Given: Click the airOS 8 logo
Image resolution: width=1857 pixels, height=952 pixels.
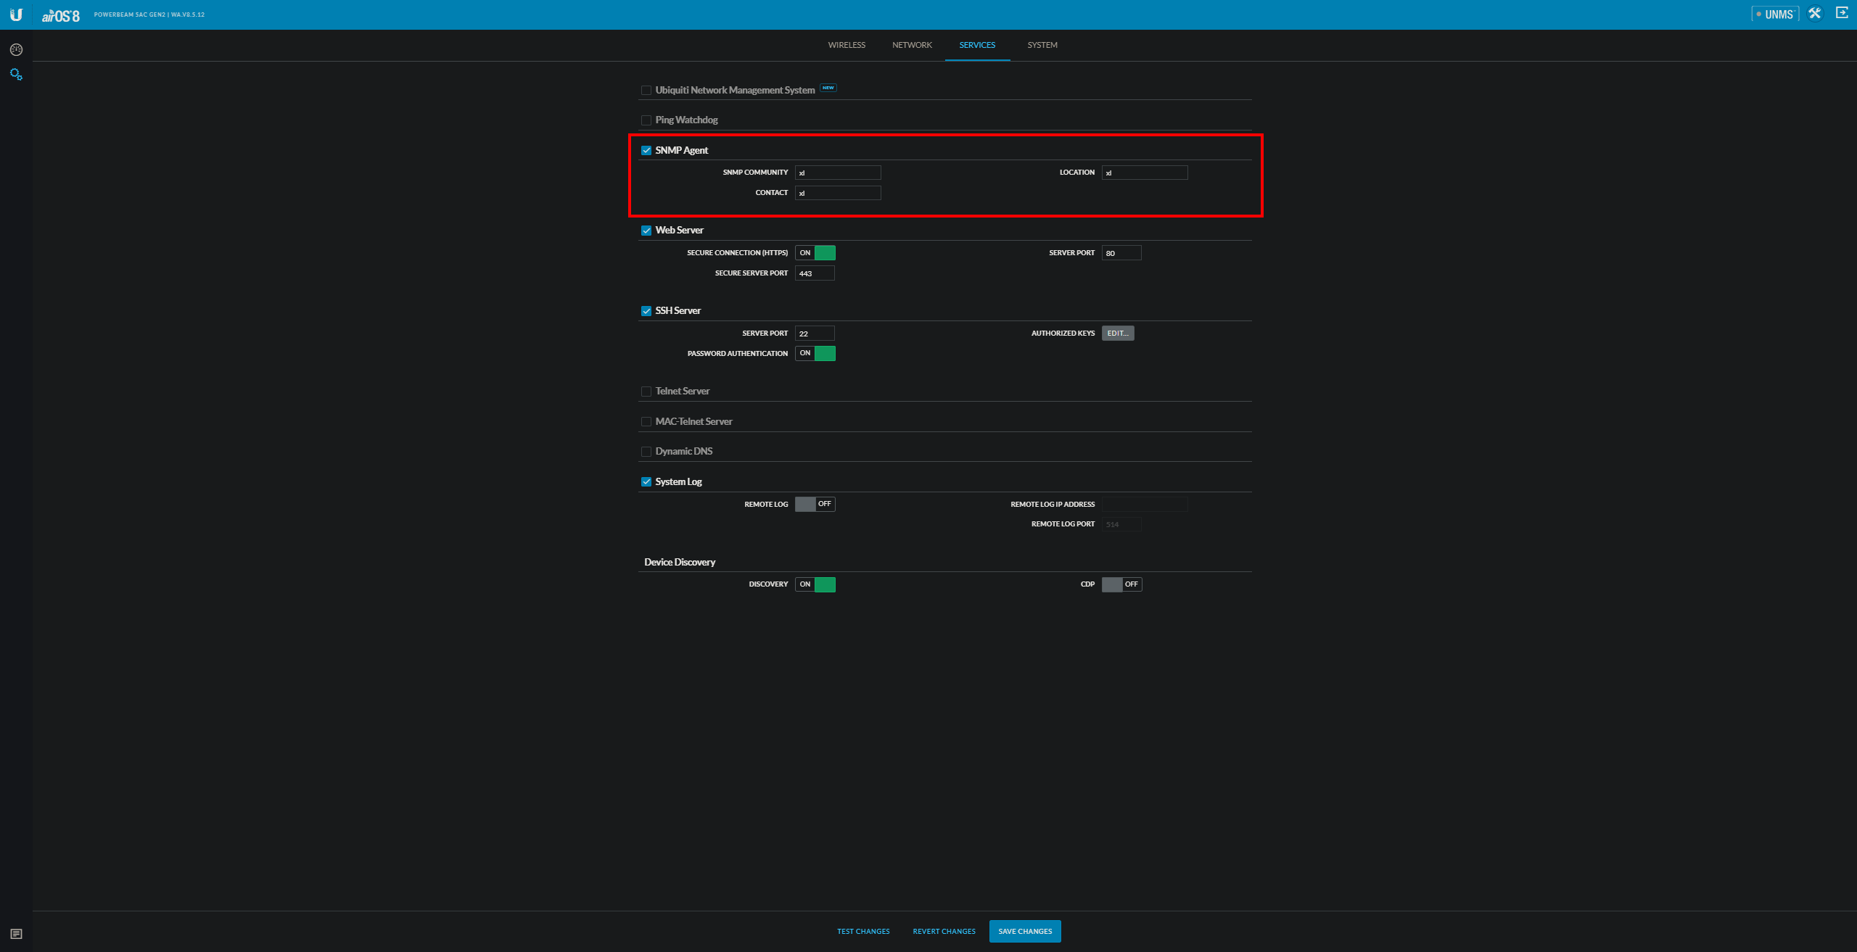Looking at the screenshot, I should coord(61,15).
